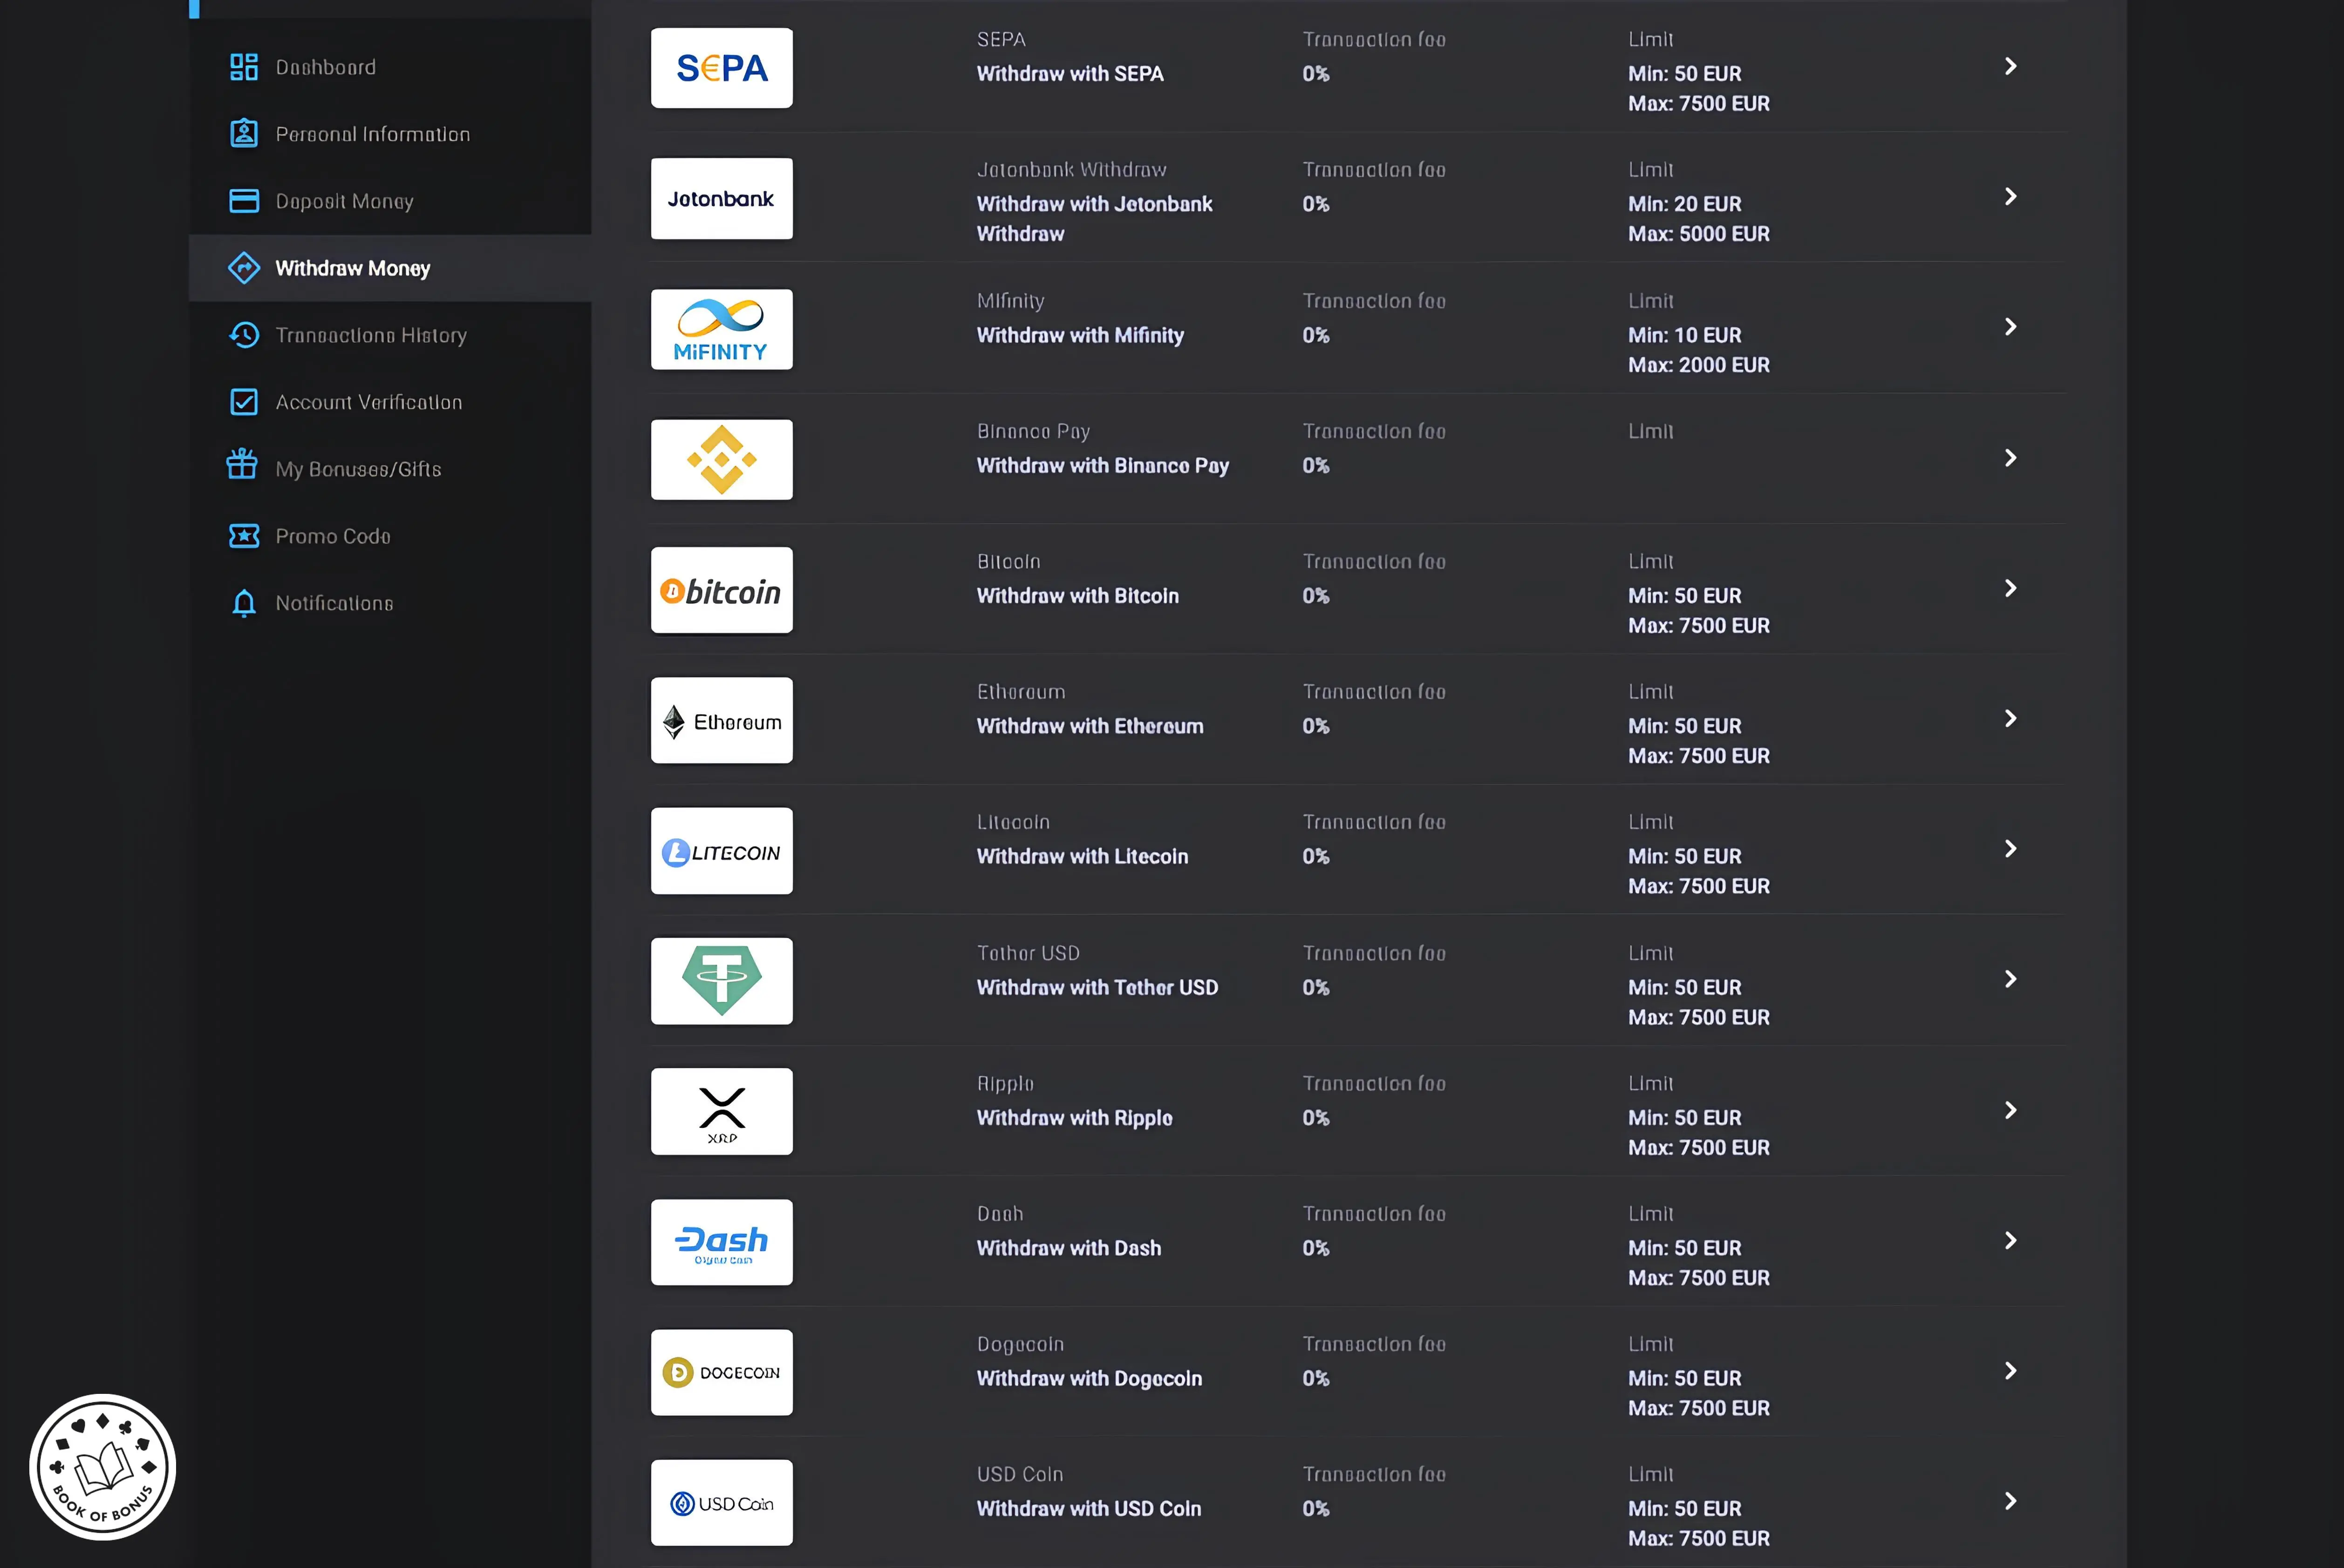The height and width of the screenshot is (1568, 2344).
Task: Click the Account Verification checkmark icon
Action: [x=243, y=402]
